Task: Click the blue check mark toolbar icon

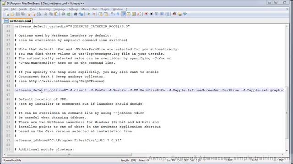Action: coord(185,14)
